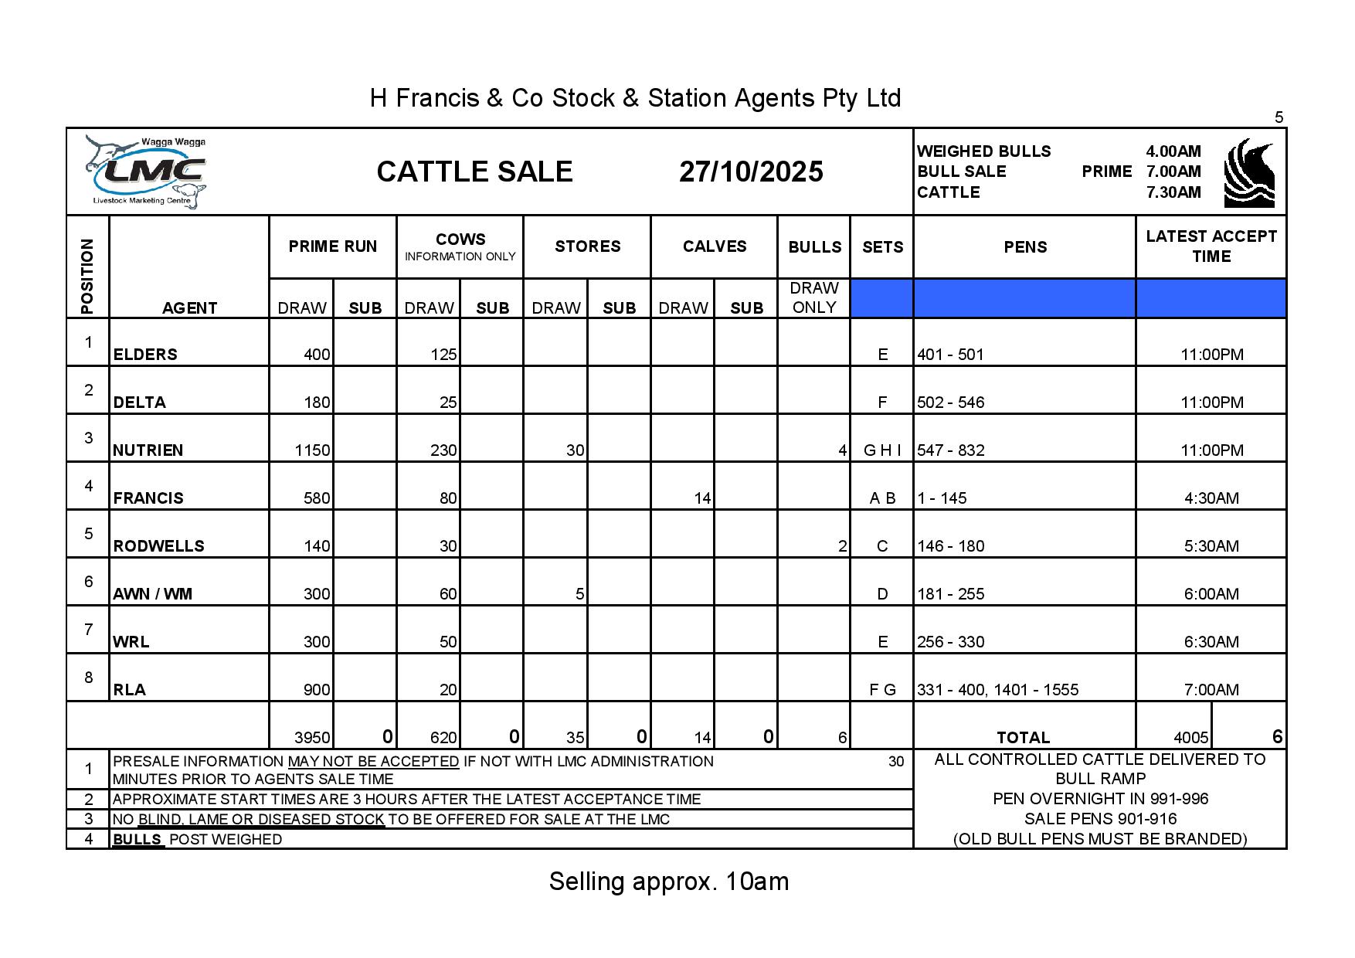Click Nutrien's prime run draw of 1150
The height and width of the screenshot is (958, 1355).
312,450
